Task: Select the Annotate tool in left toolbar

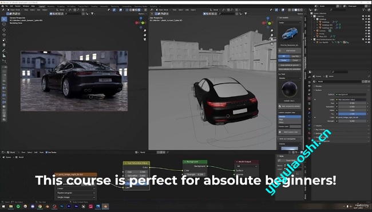Action: (x=4, y=50)
